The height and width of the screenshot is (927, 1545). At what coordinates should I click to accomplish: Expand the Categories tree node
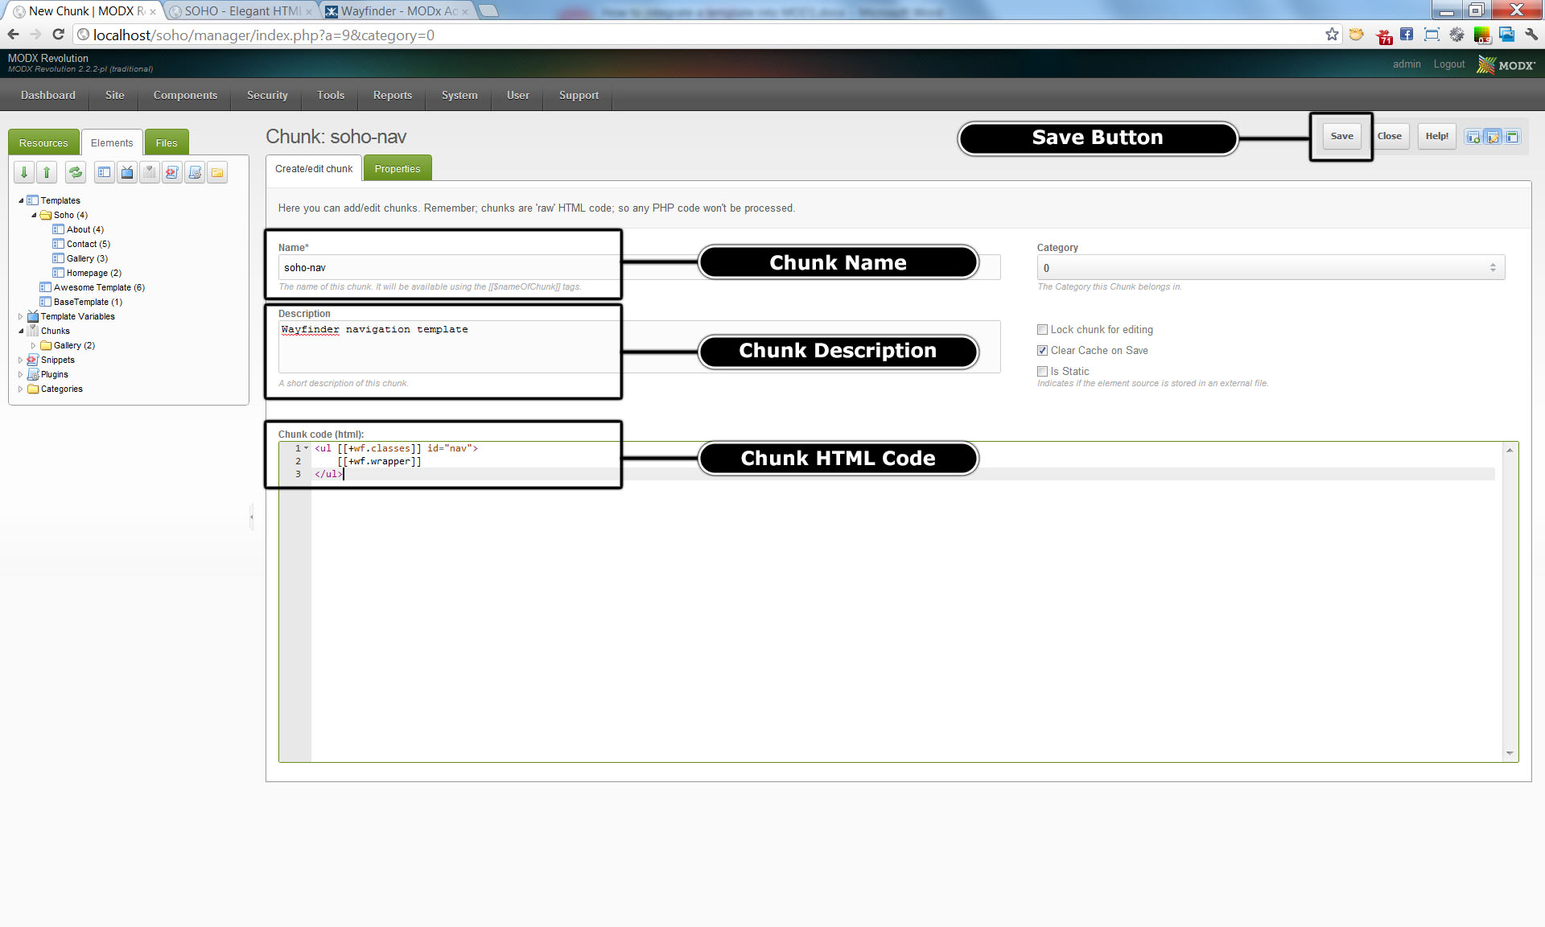pyautogui.click(x=21, y=389)
